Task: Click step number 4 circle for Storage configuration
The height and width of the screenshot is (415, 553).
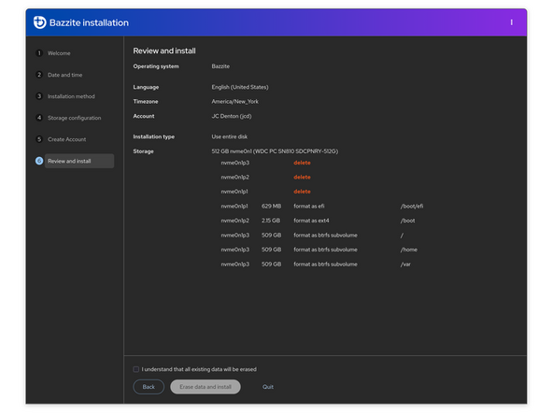Action: point(39,118)
